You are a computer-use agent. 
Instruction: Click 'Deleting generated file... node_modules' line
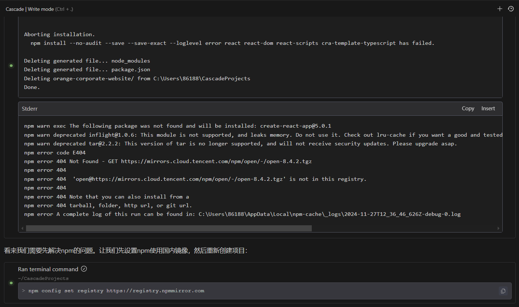tap(87, 61)
